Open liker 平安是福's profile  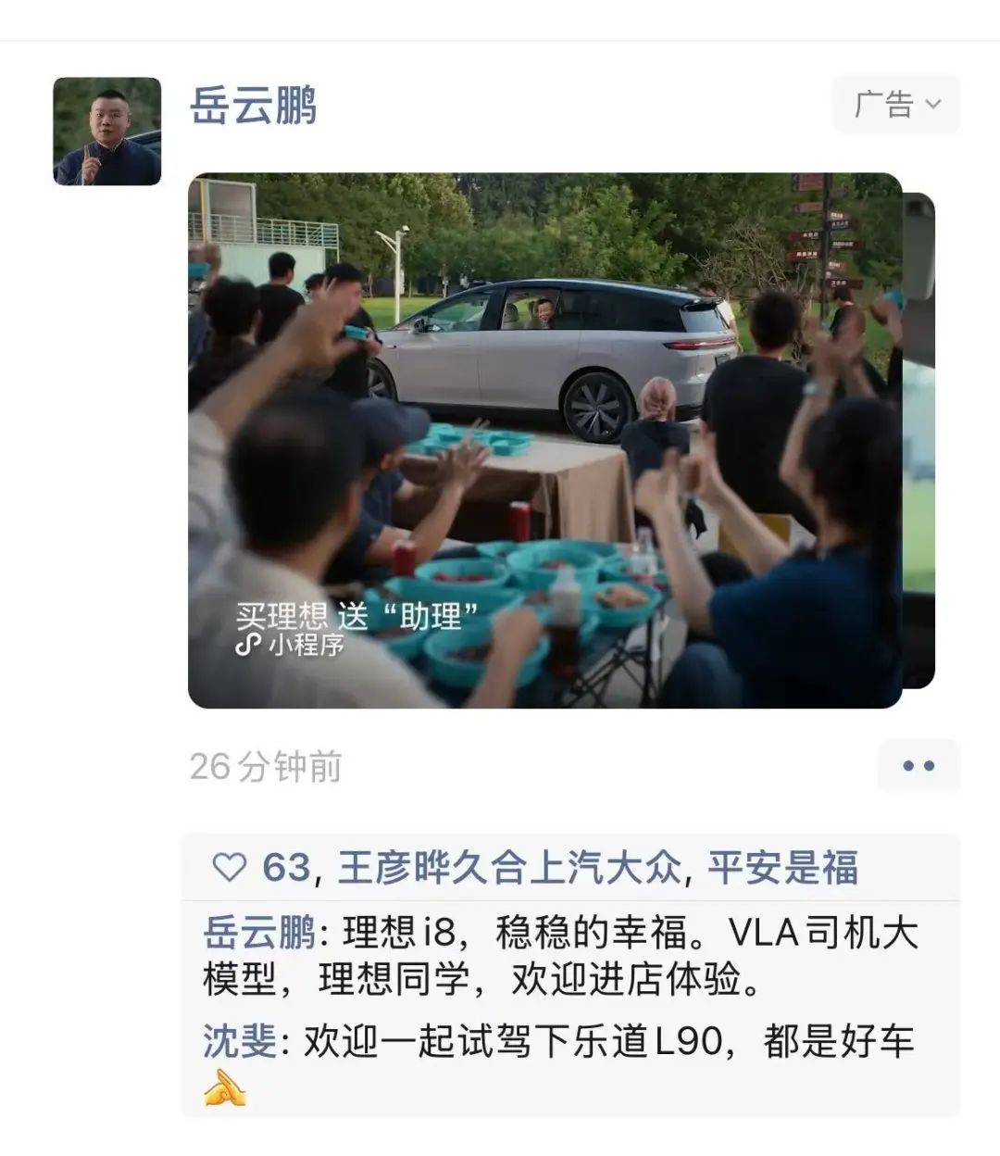pos(783,868)
